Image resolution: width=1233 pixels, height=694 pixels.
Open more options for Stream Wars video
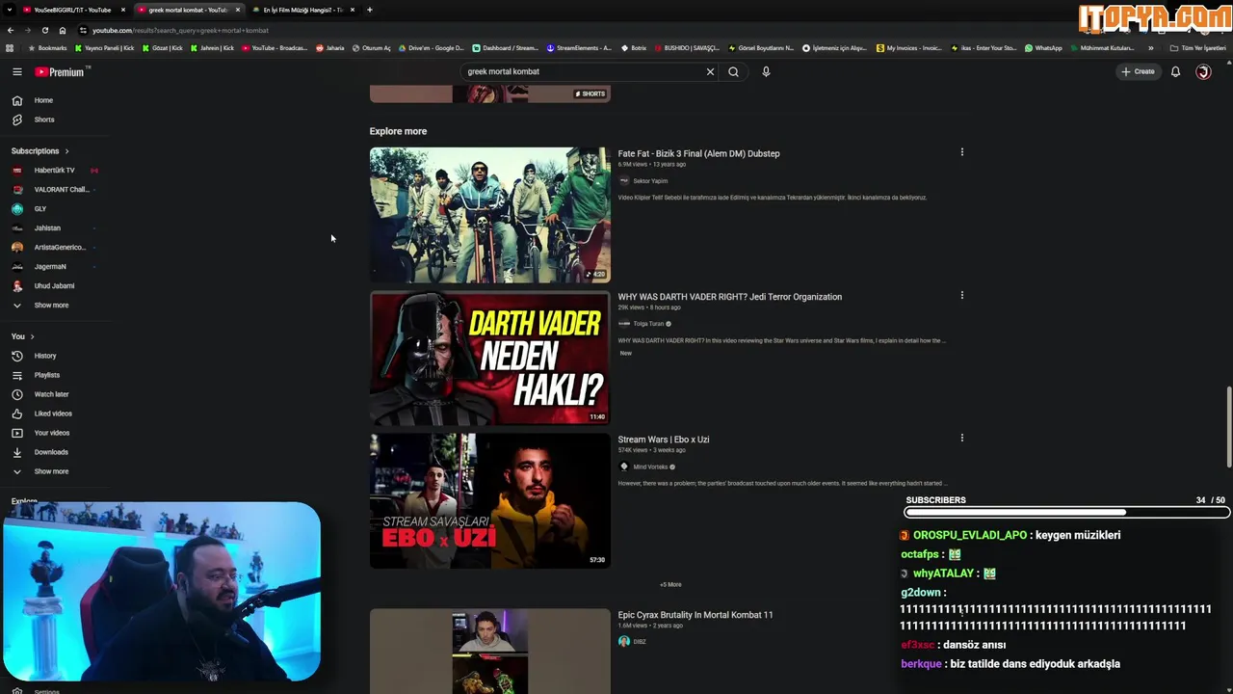pyautogui.click(x=961, y=438)
